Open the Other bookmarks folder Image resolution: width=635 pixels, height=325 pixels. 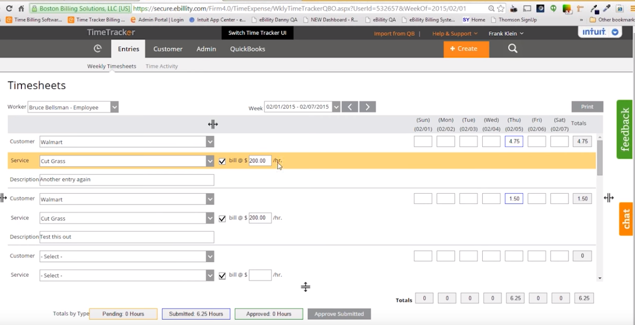tap(612, 19)
